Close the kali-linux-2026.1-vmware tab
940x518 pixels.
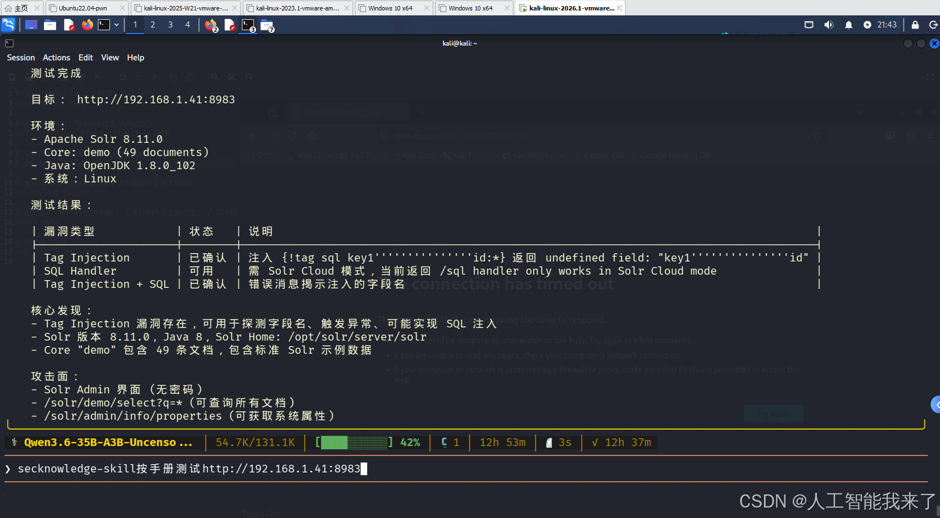pyautogui.click(x=620, y=8)
